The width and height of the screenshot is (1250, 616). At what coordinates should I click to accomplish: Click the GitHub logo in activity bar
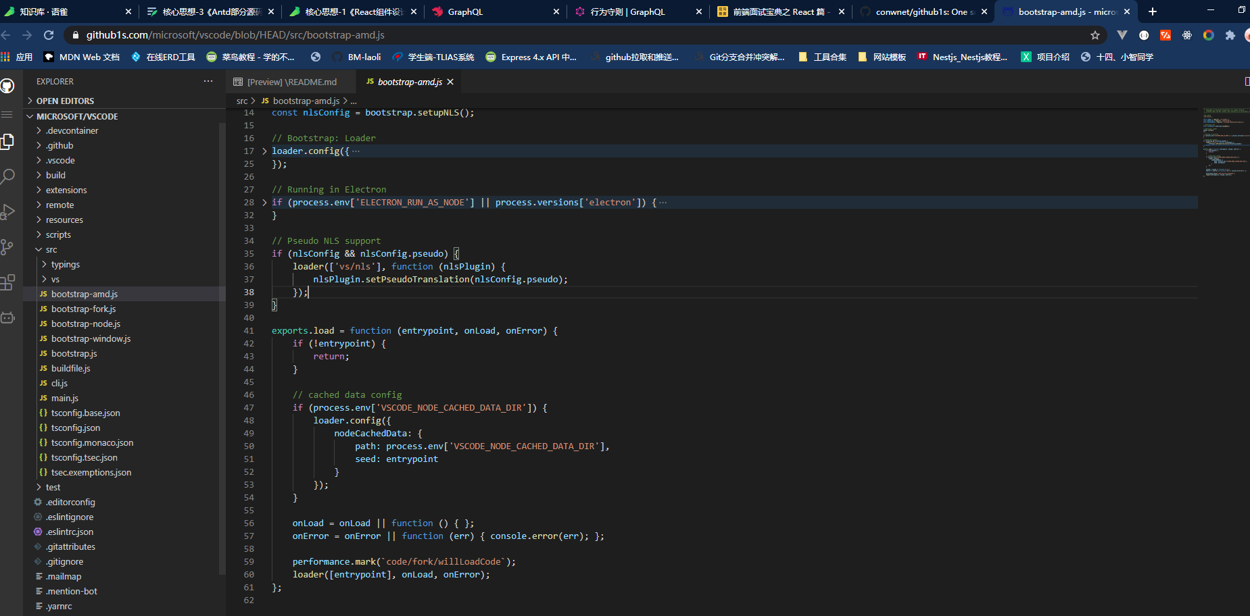[7, 86]
